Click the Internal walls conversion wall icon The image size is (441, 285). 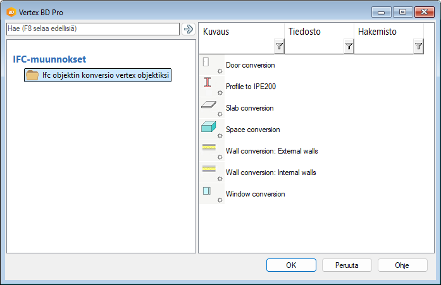click(x=209, y=169)
